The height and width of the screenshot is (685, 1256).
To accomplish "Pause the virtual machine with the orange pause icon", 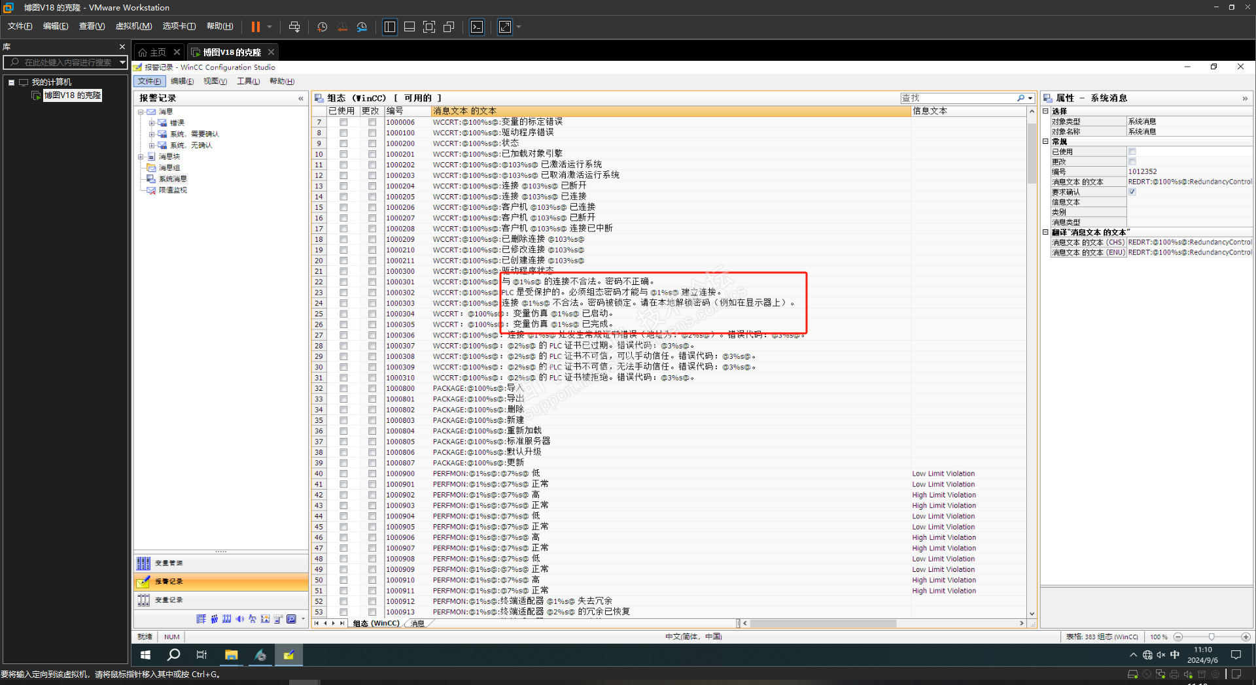I will click(256, 27).
